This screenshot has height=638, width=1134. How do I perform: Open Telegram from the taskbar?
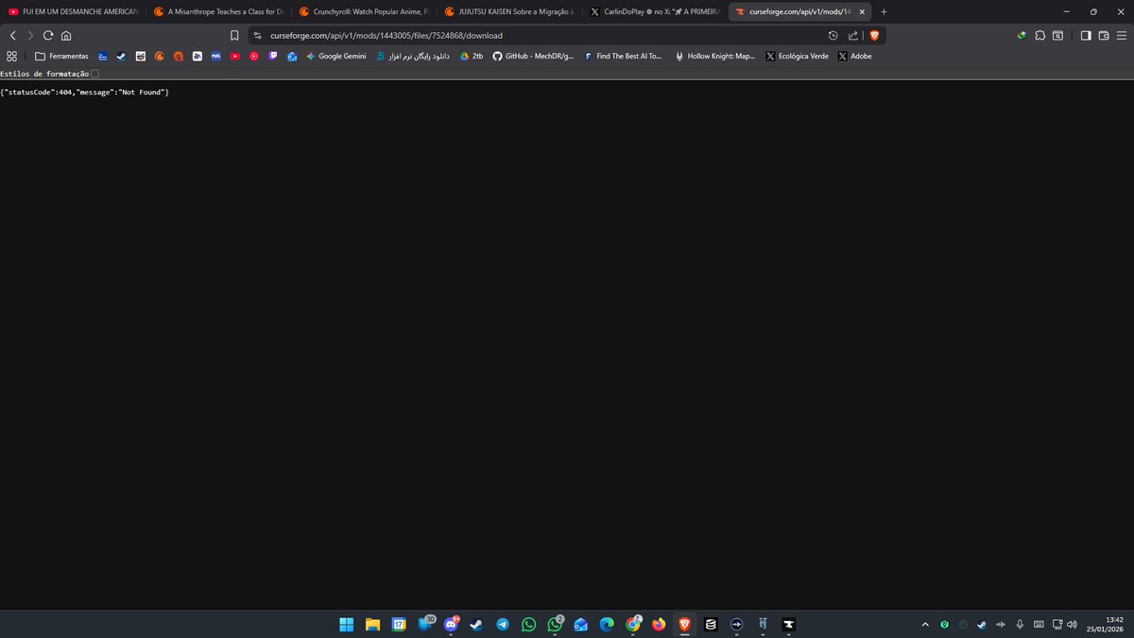[x=503, y=624]
